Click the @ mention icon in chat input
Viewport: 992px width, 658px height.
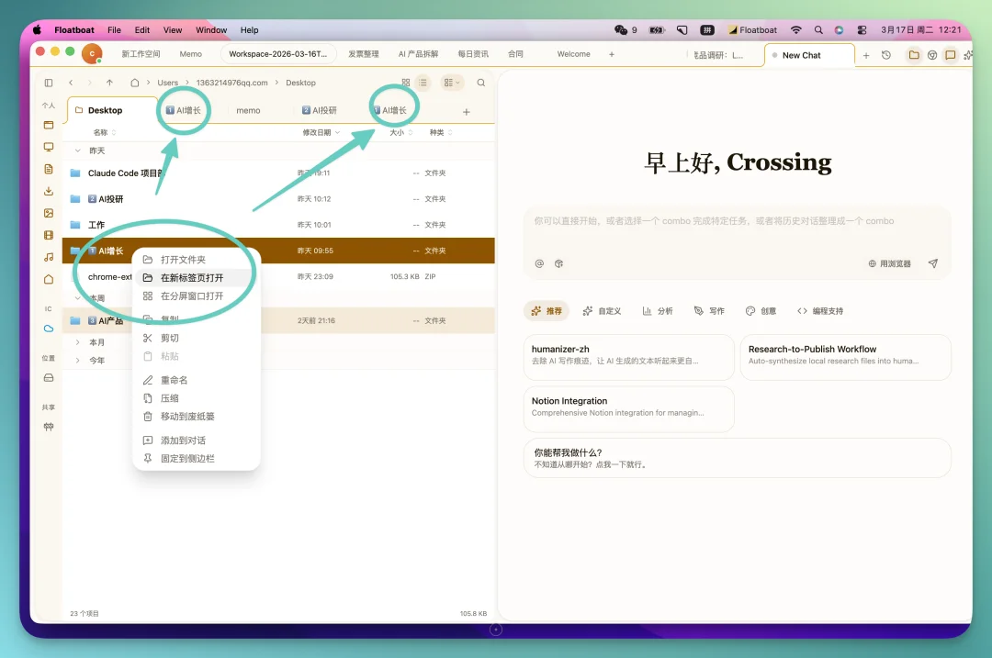point(539,263)
